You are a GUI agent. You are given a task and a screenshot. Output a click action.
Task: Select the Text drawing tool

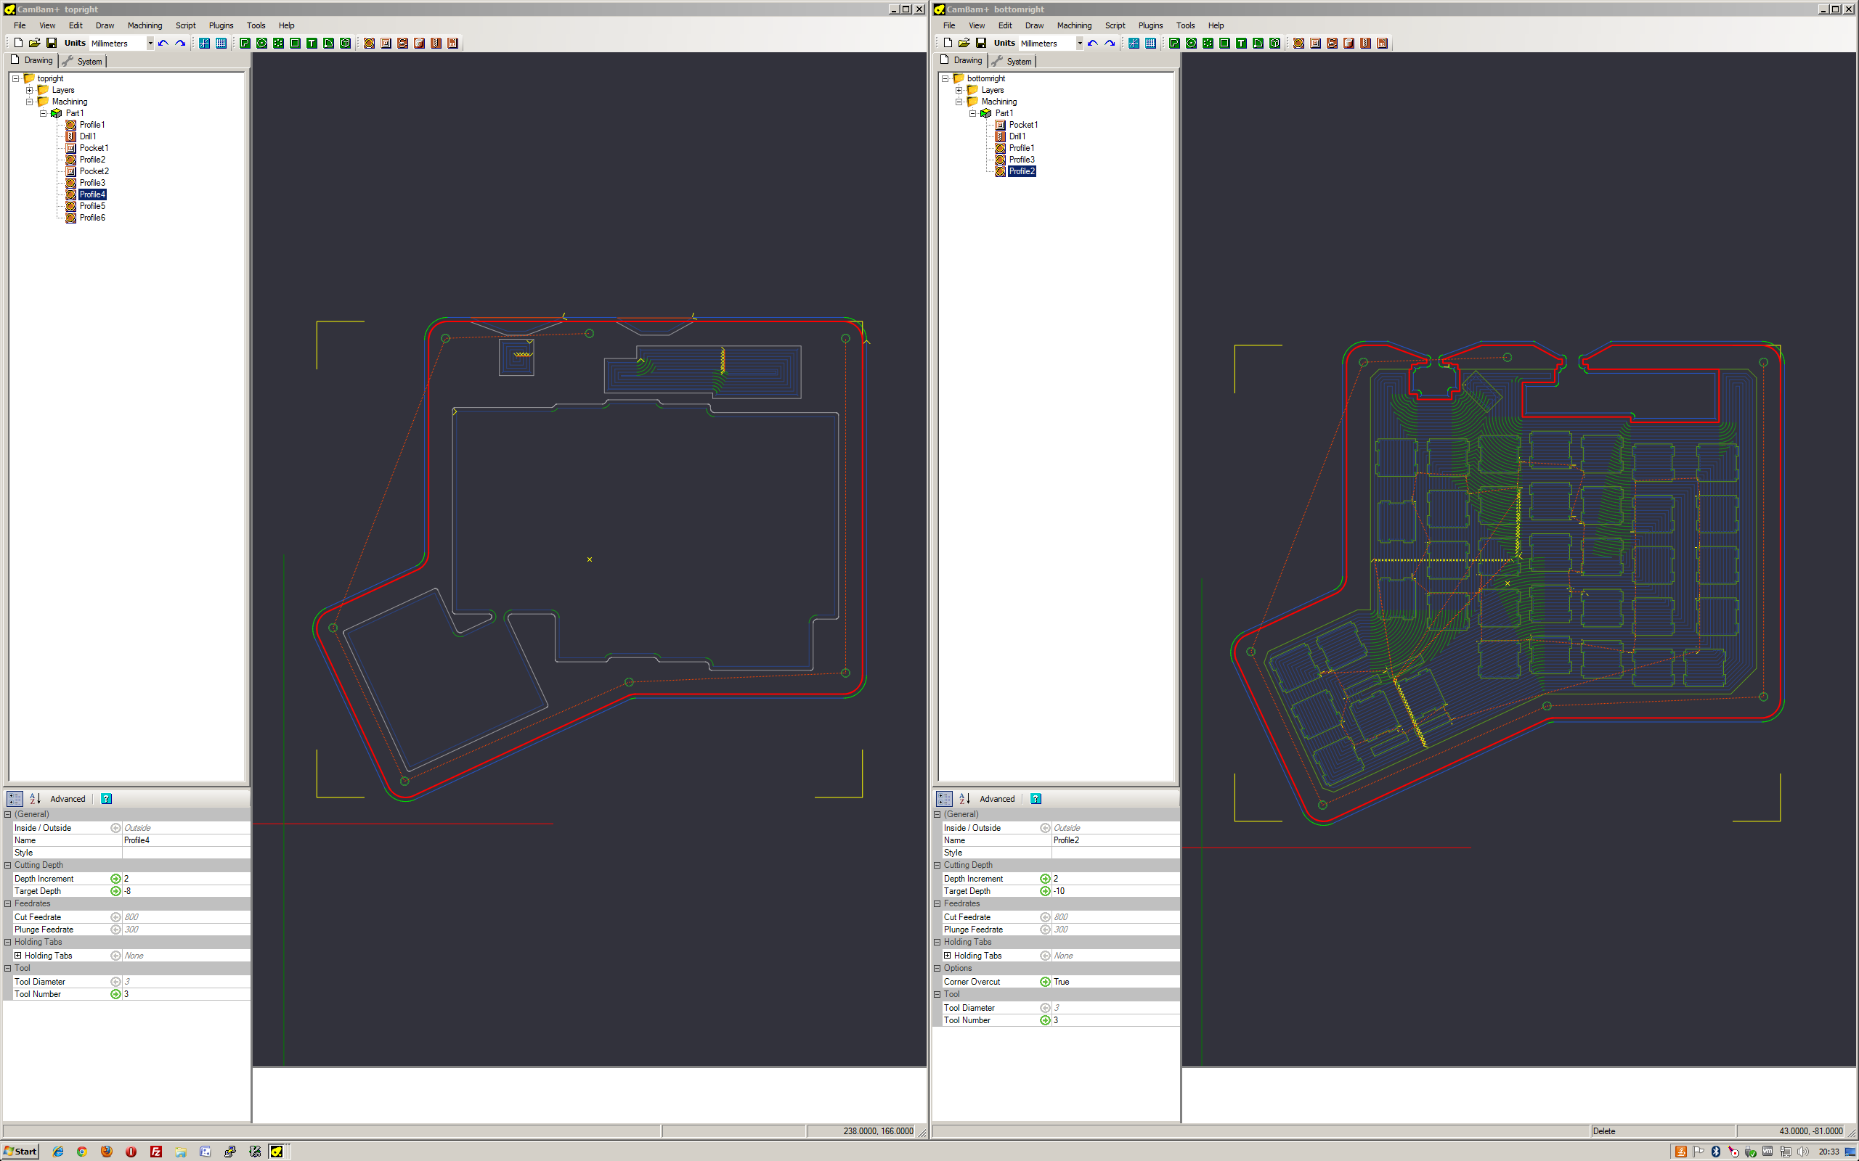click(x=311, y=43)
